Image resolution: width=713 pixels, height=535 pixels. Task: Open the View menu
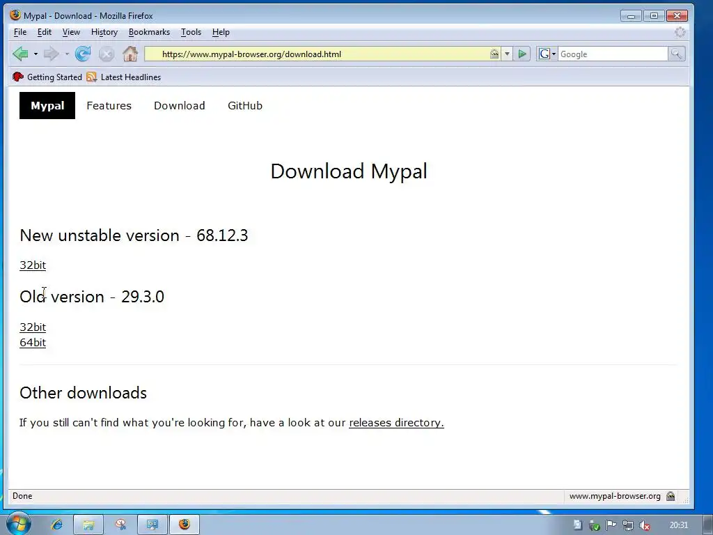click(x=71, y=32)
